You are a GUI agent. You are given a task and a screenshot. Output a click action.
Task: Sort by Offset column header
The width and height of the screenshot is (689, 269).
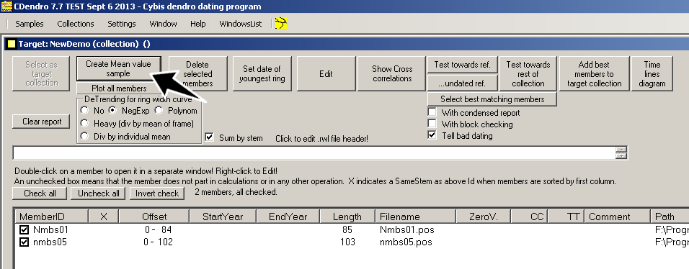[154, 216]
